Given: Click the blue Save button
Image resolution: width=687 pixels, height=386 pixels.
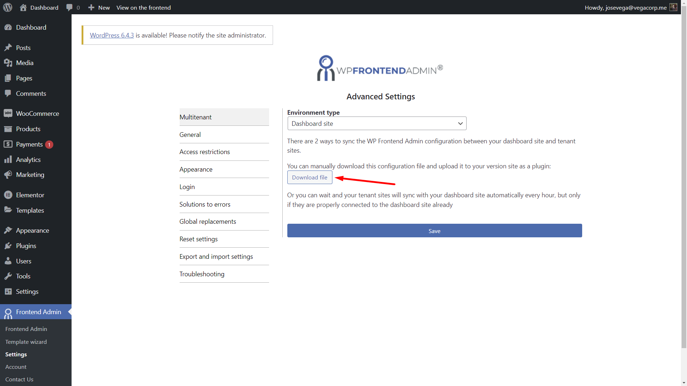Looking at the screenshot, I should (434, 231).
